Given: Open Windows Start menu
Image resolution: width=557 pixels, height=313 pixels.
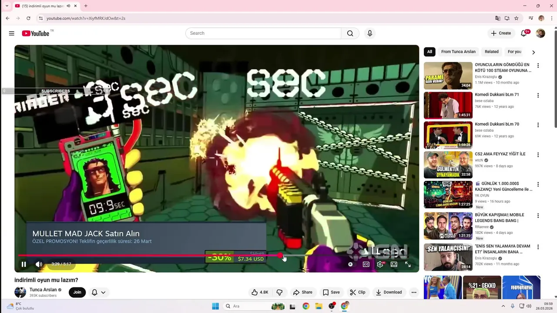Looking at the screenshot, I should click(x=215, y=306).
